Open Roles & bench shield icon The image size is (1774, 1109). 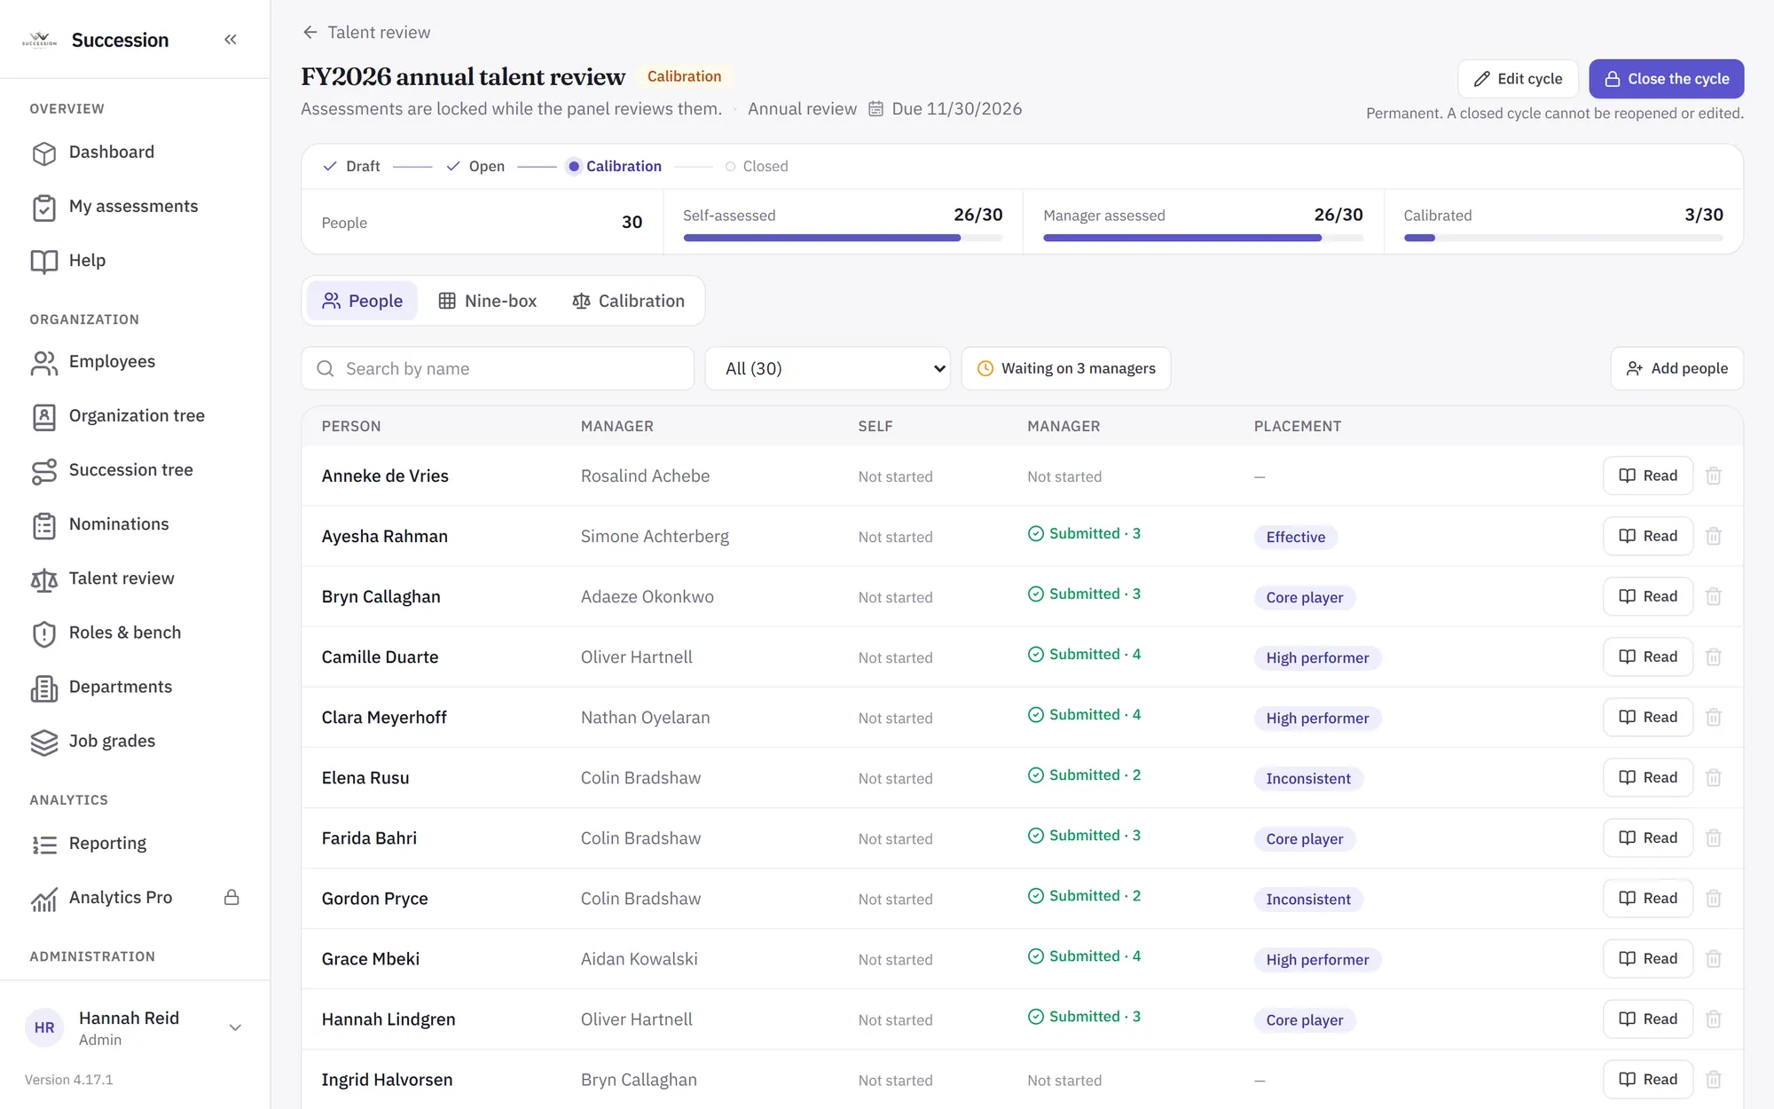click(x=43, y=633)
